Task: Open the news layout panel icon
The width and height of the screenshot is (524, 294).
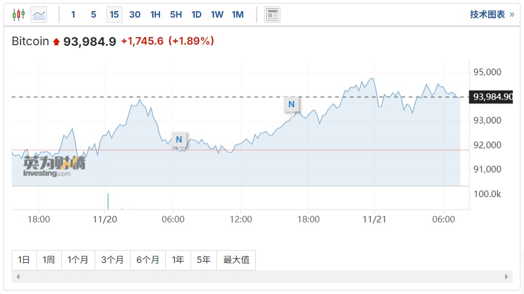Action: click(x=272, y=15)
